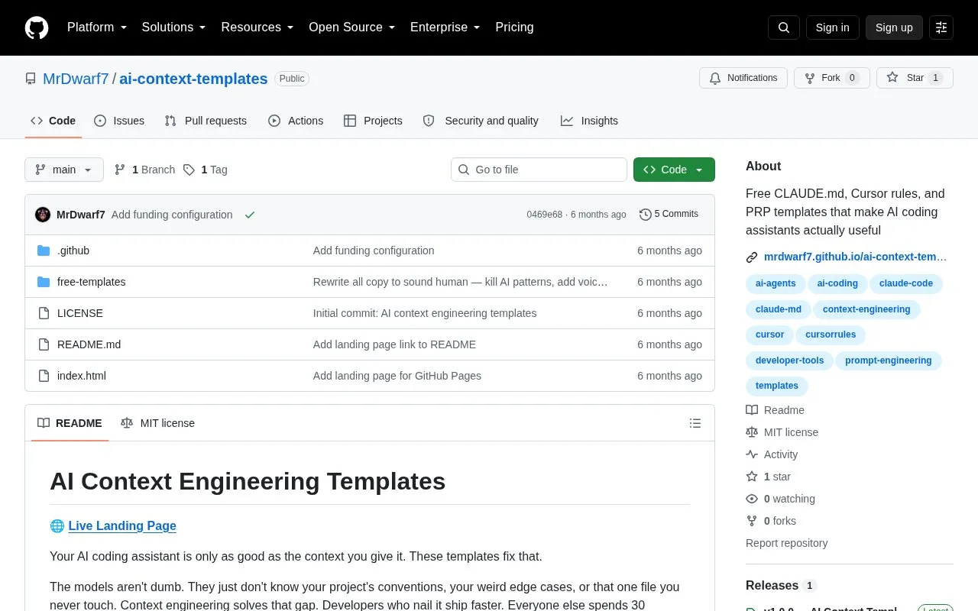The width and height of the screenshot is (978, 611).
Task: Expand the Resources menu
Action: [x=257, y=27]
